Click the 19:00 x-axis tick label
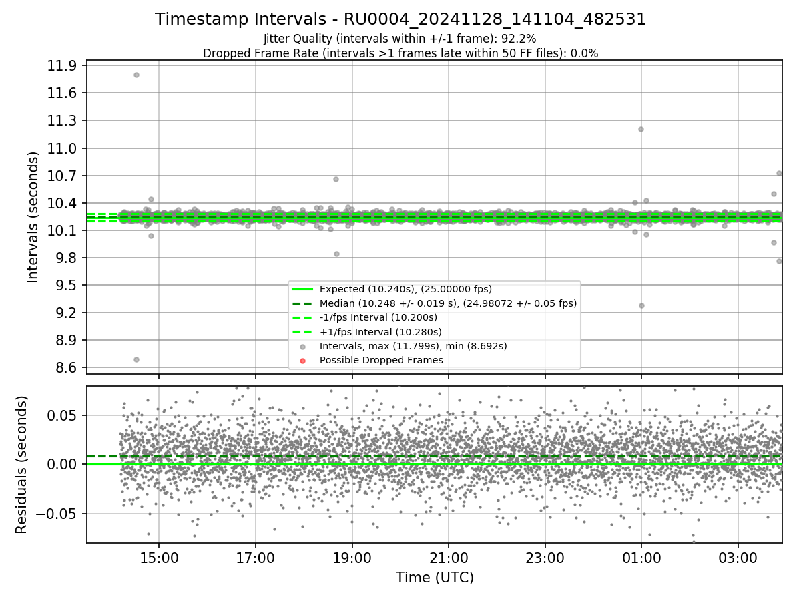The height and width of the screenshot is (601, 801). point(352,557)
